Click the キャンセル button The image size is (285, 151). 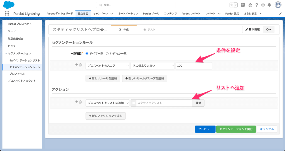click(267, 129)
